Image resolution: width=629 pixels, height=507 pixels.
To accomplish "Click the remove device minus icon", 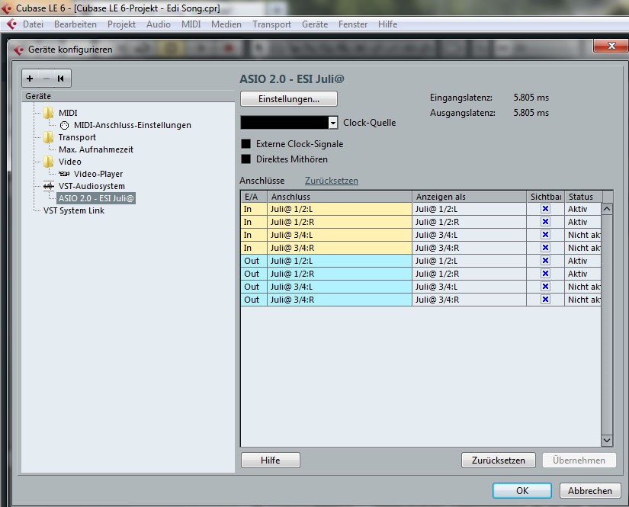I will (46, 79).
